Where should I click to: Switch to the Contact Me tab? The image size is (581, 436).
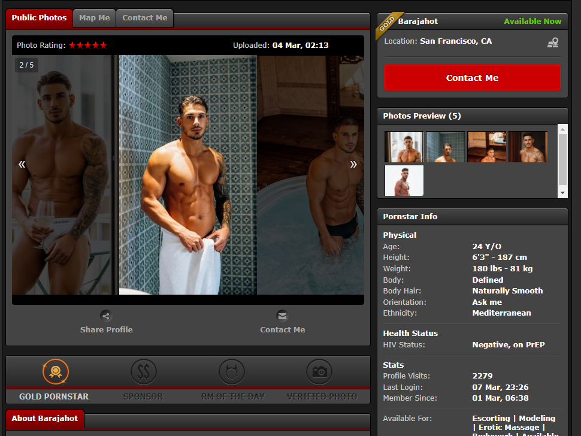pos(145,18)
